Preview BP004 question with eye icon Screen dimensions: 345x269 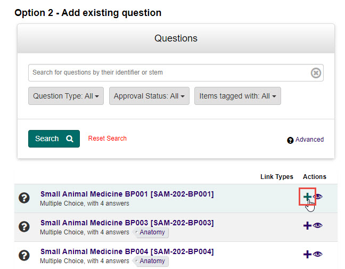coord(318,255)
